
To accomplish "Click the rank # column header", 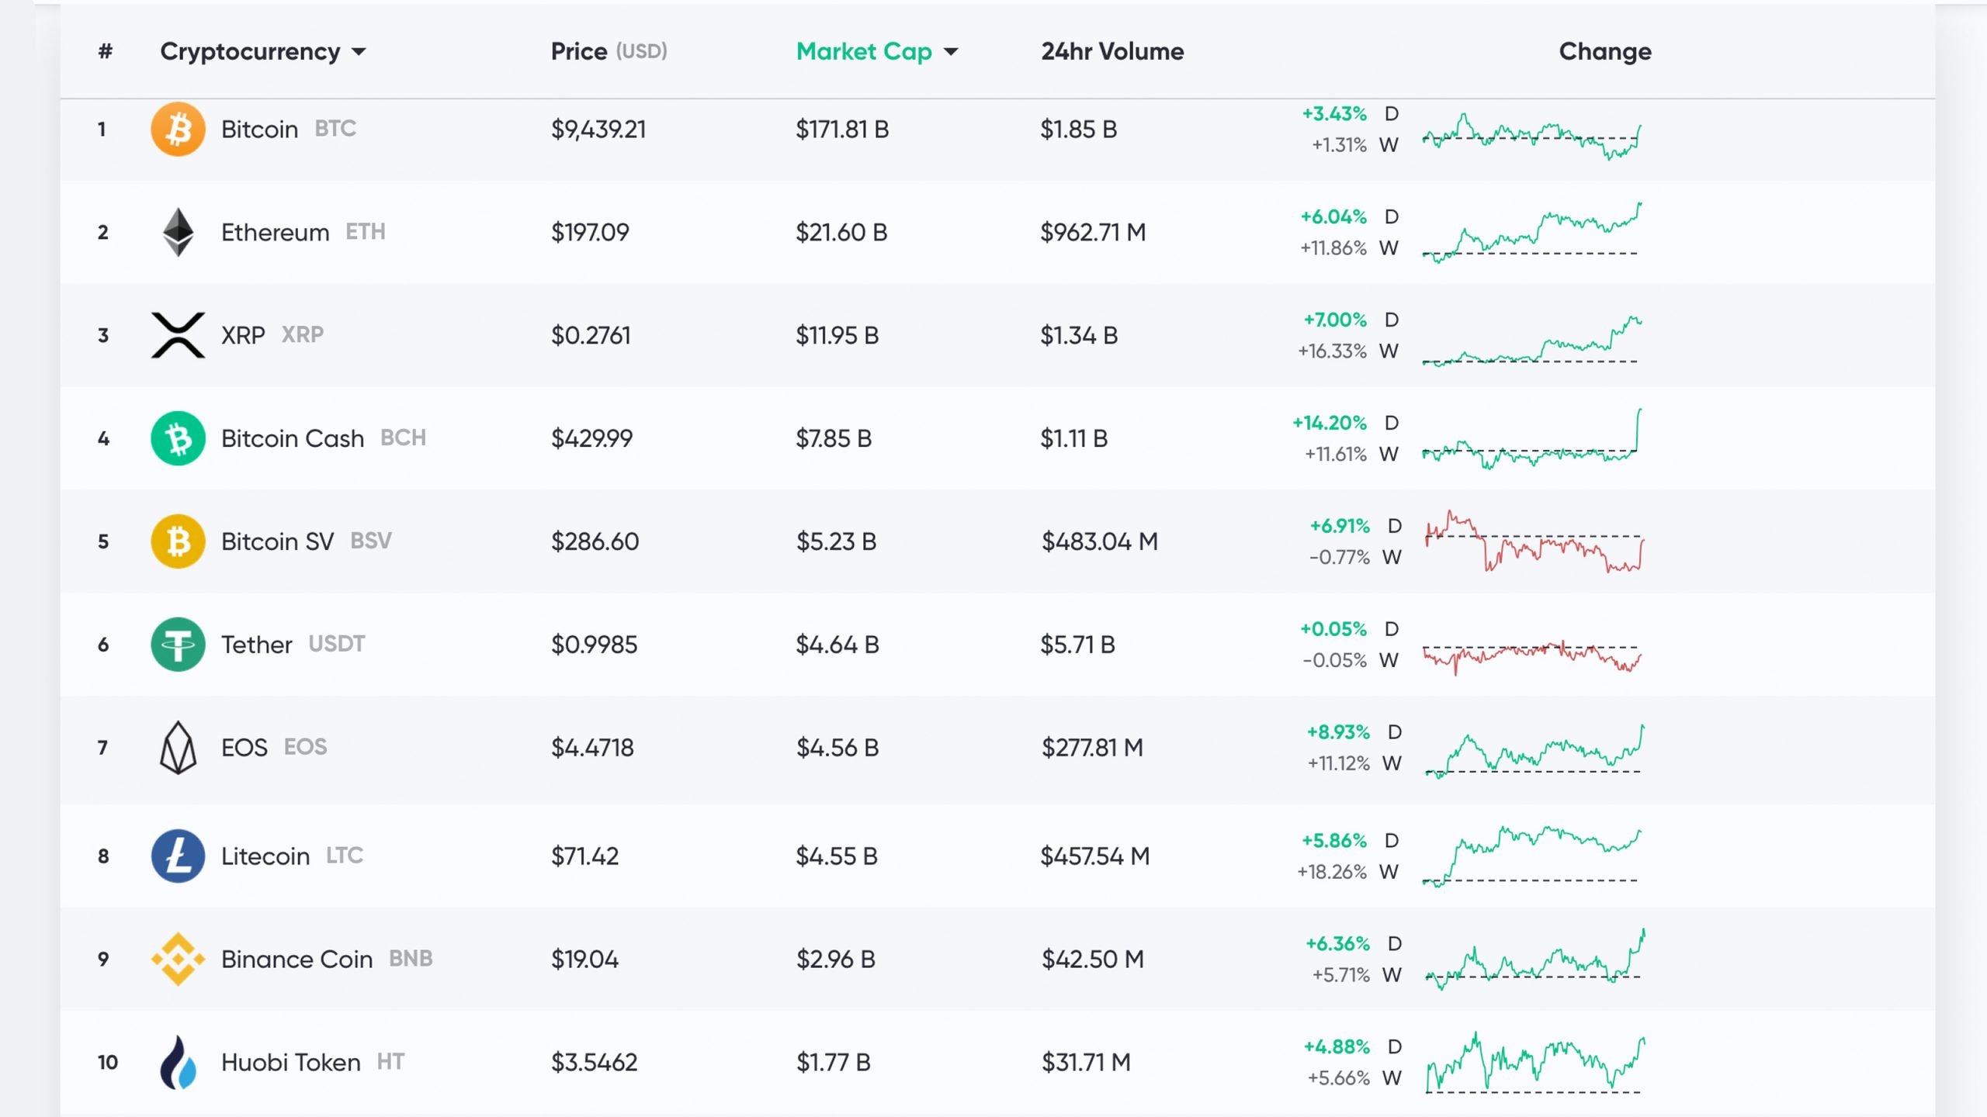I will point(106,51).
